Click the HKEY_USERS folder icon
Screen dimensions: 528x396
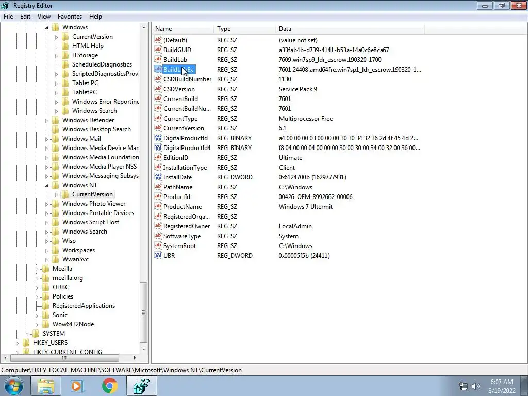pyautogui.click(x=26, y=342)
